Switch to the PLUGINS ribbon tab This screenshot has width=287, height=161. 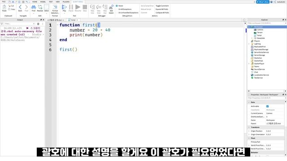pos(66,2)
